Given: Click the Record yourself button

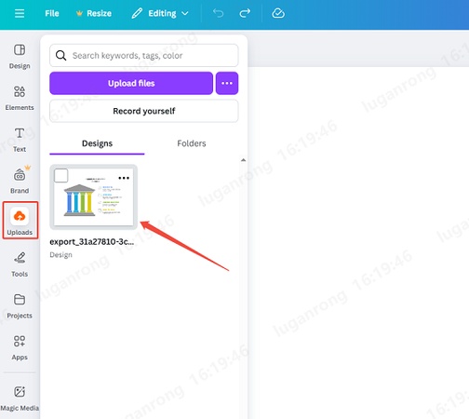Looking at the screenshot, I should click(144, 111).
